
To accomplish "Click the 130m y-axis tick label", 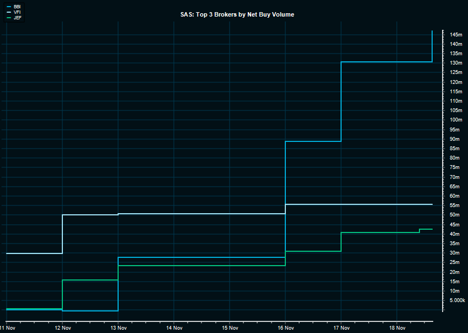I will pos(455,63).
